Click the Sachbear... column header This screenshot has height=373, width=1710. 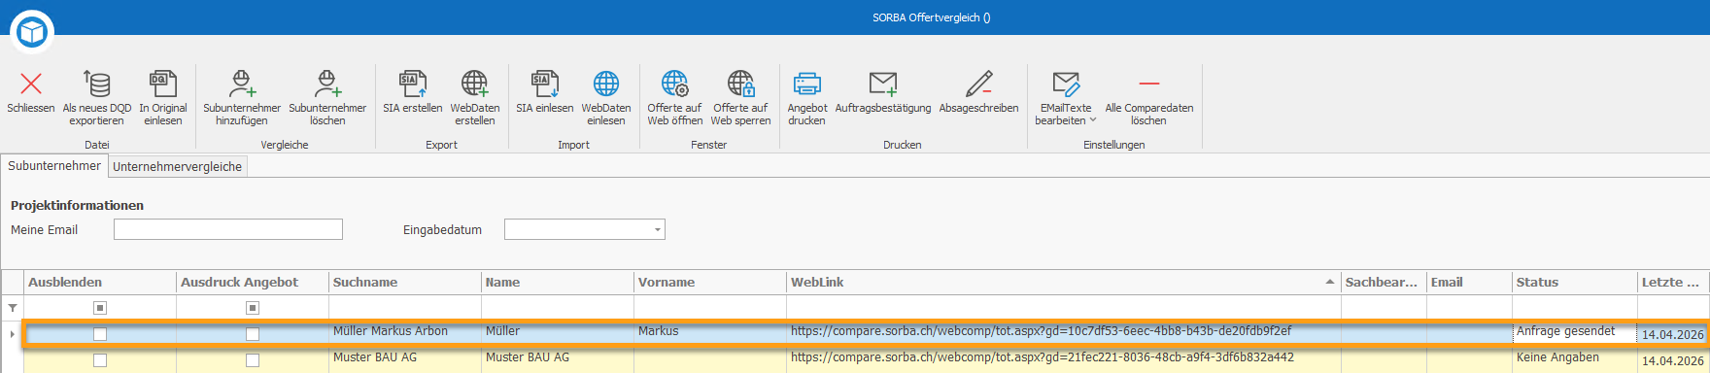point(1384,282)
